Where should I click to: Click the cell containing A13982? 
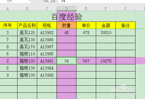(47, 32)
